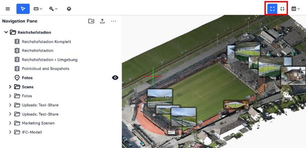
Task: Enter fullscreen with the expand icon
Action: tap(272, 9)
